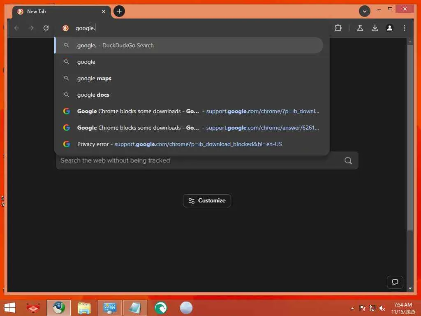The width and height of the screenshot is (421, 316).
Task: Open the Extensions puzzle icon
Action: click(x=338, y=28)
